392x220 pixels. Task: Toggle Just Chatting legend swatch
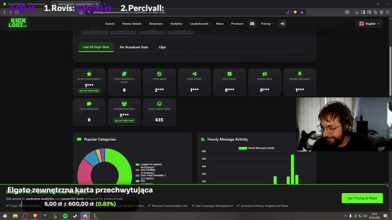[138, 170]
